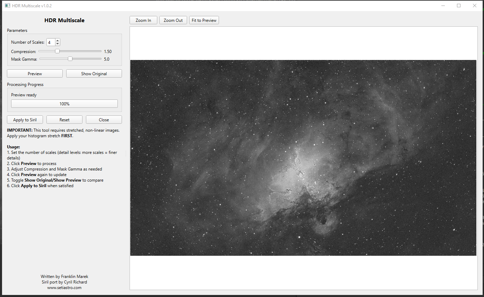The image size is (484, 297).
Task: Click the 'Preview ready' status text
Action: coord(24,95)
